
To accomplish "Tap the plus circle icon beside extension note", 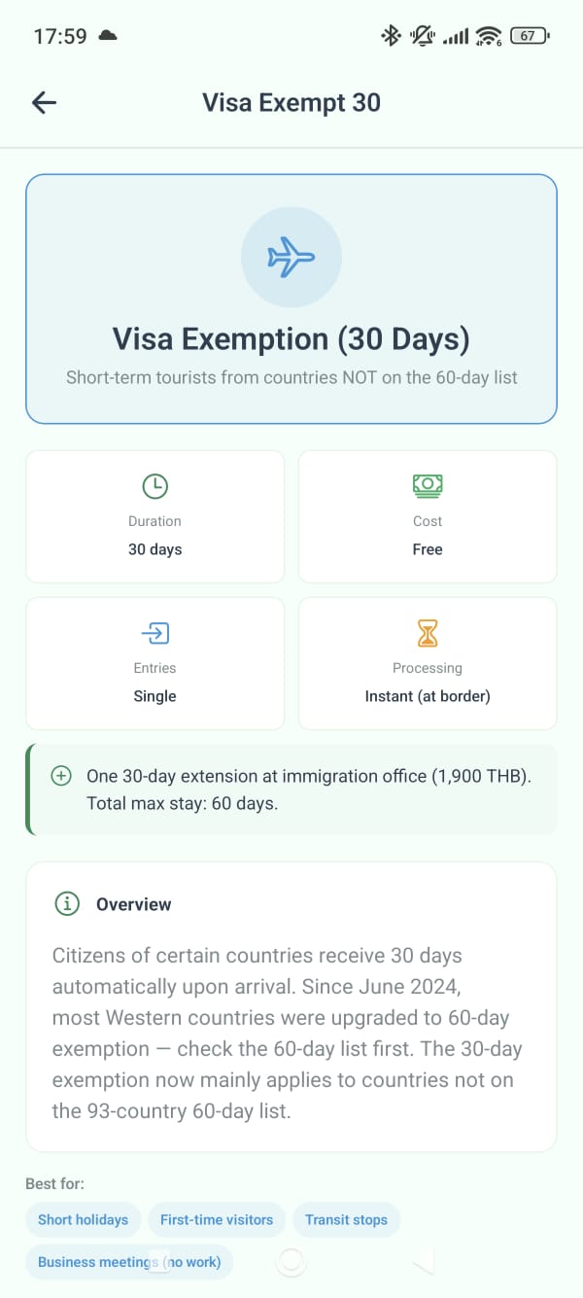I will (61, 776).
